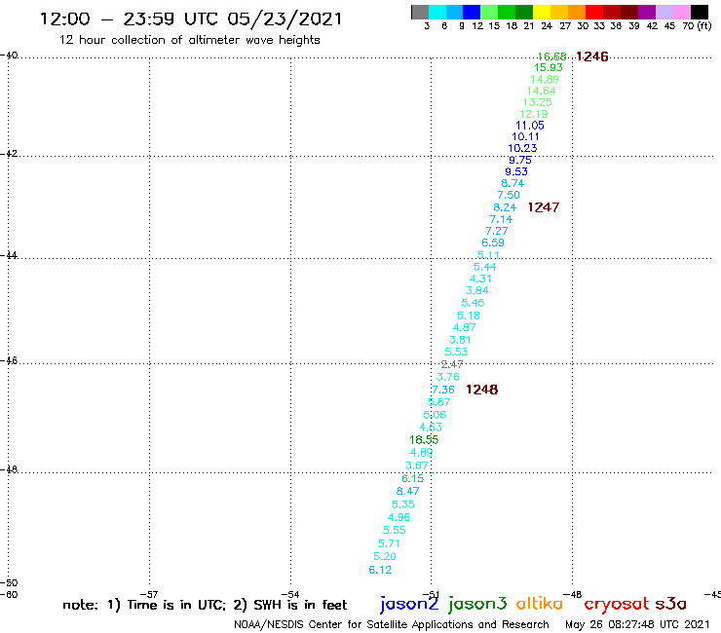Click wave height value 4.87
The width and height of the screenshot is (721, 633).
click(465, 328)
